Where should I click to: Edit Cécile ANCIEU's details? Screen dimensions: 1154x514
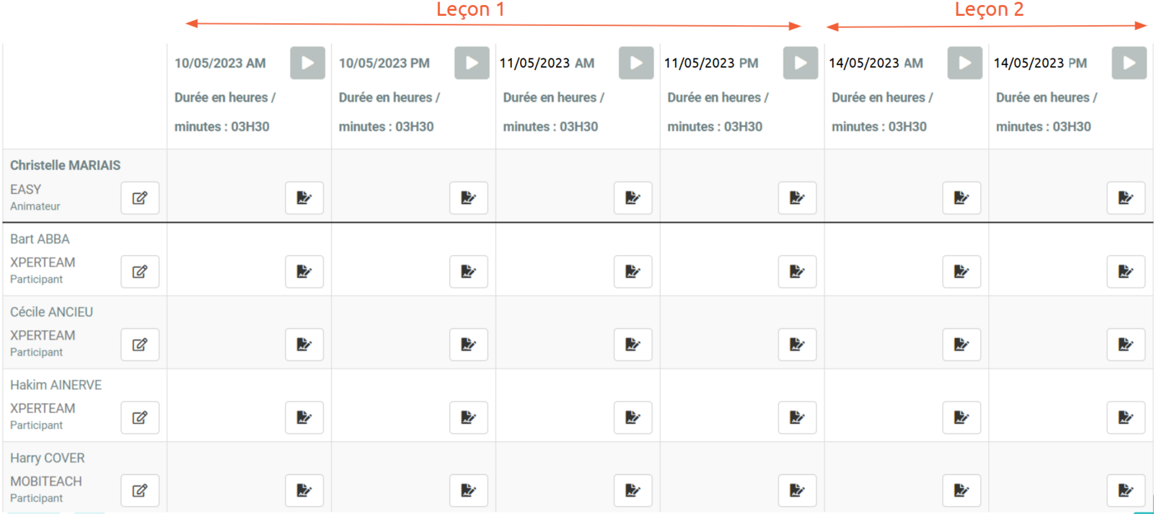[x=140, y=345]
